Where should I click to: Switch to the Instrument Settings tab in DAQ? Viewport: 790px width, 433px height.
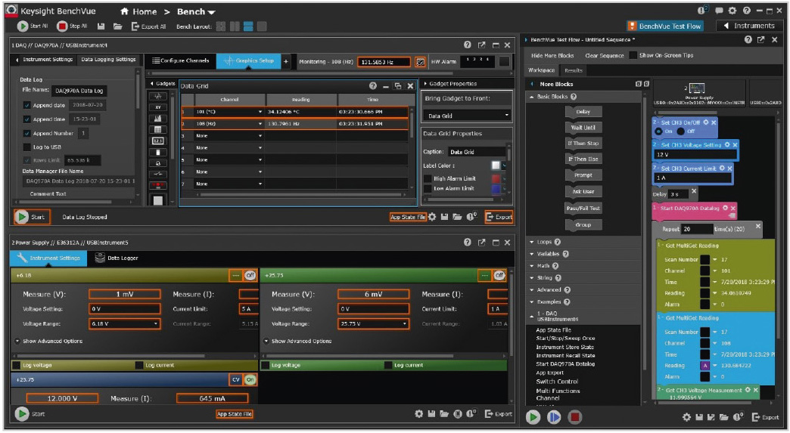pyautogui.click(x=48, y=60)
